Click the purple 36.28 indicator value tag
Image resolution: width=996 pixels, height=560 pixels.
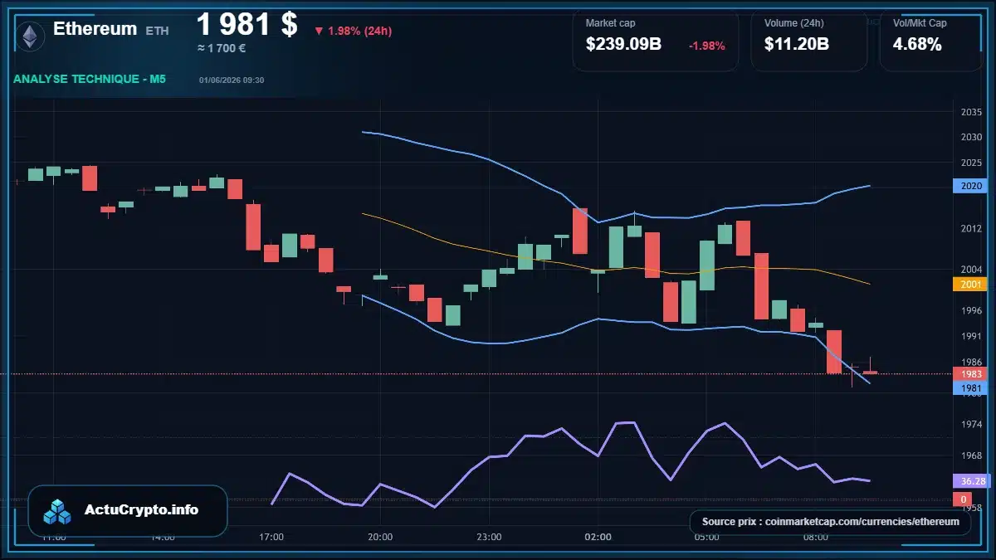[x=971, y=480]
